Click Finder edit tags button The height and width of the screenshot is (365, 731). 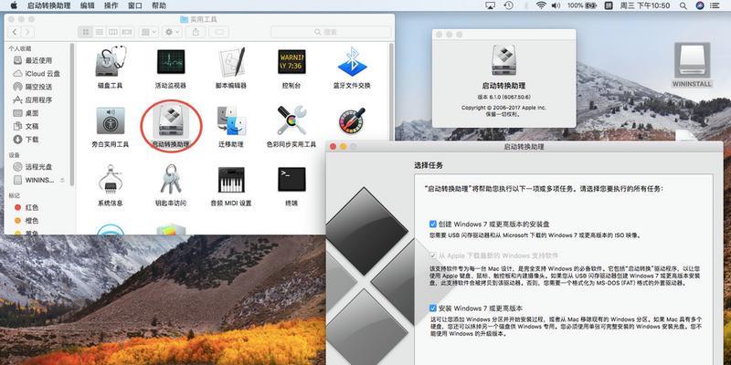tap(219, 32)
